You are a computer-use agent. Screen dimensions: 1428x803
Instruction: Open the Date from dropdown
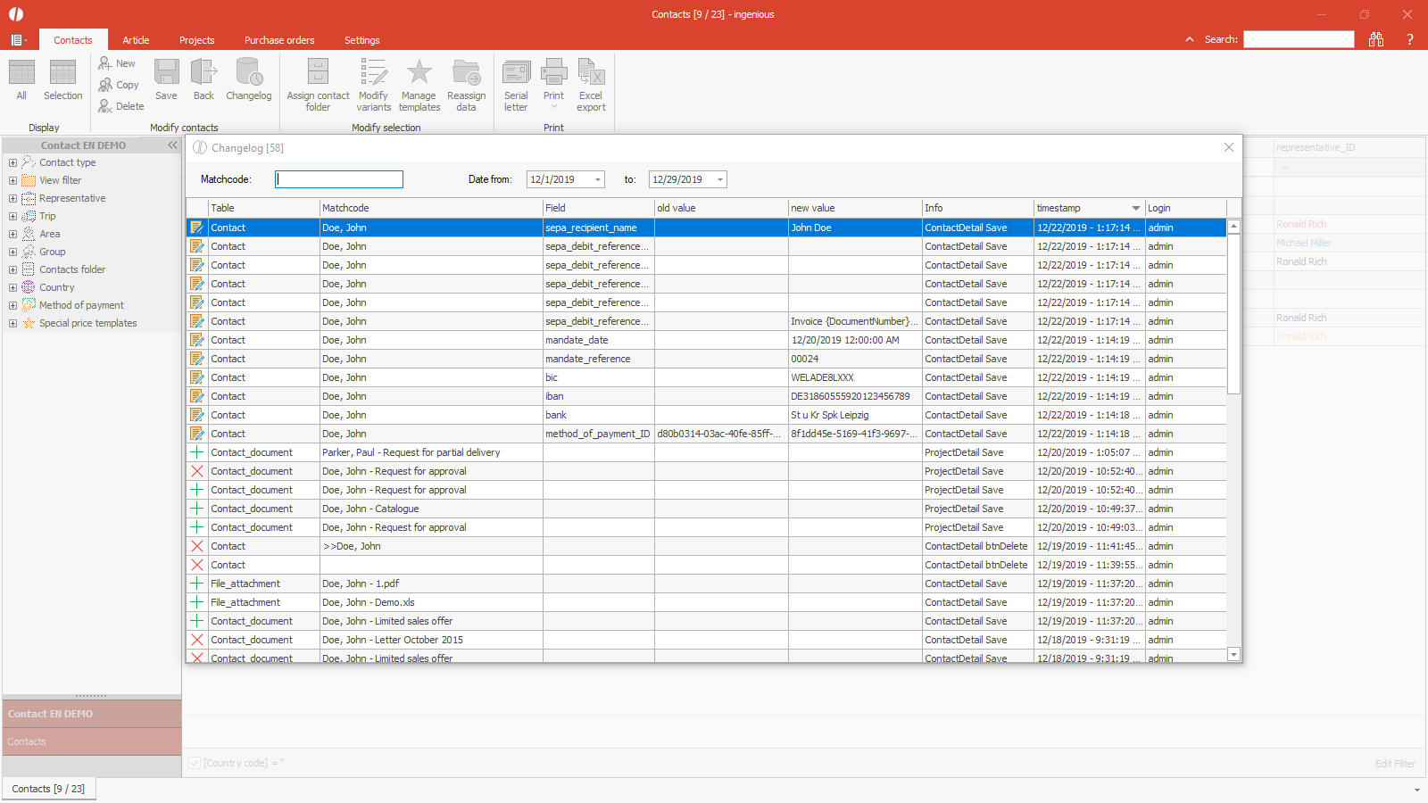pos(597,179)
